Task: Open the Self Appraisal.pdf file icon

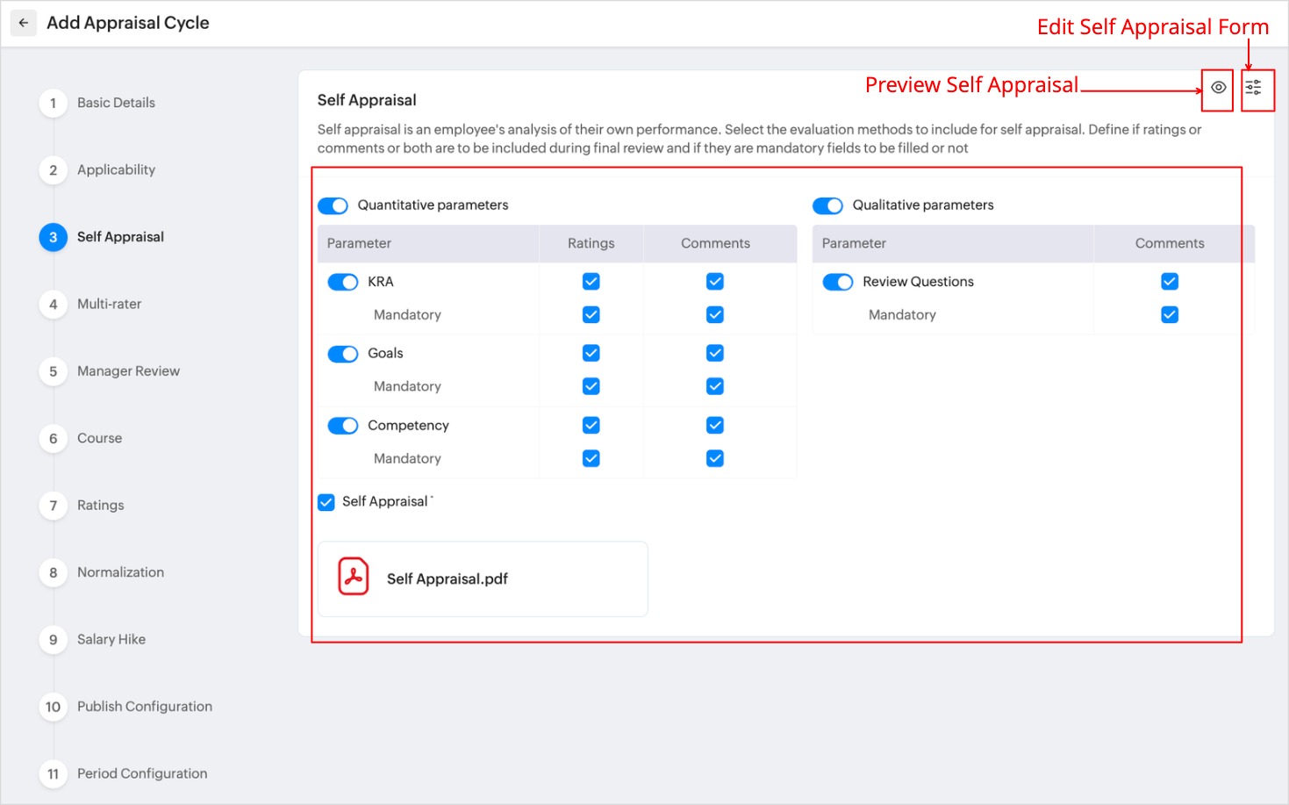Action: (x=354, y=577)
